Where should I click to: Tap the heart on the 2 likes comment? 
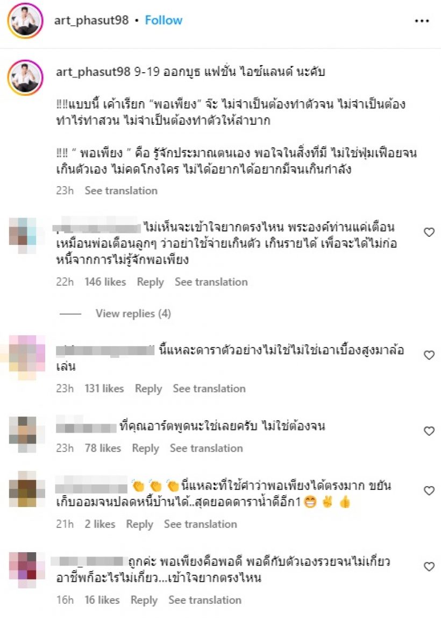pyautogui.click(x=429, y=491)
